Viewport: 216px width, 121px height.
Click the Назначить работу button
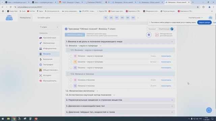coord(75,35)
